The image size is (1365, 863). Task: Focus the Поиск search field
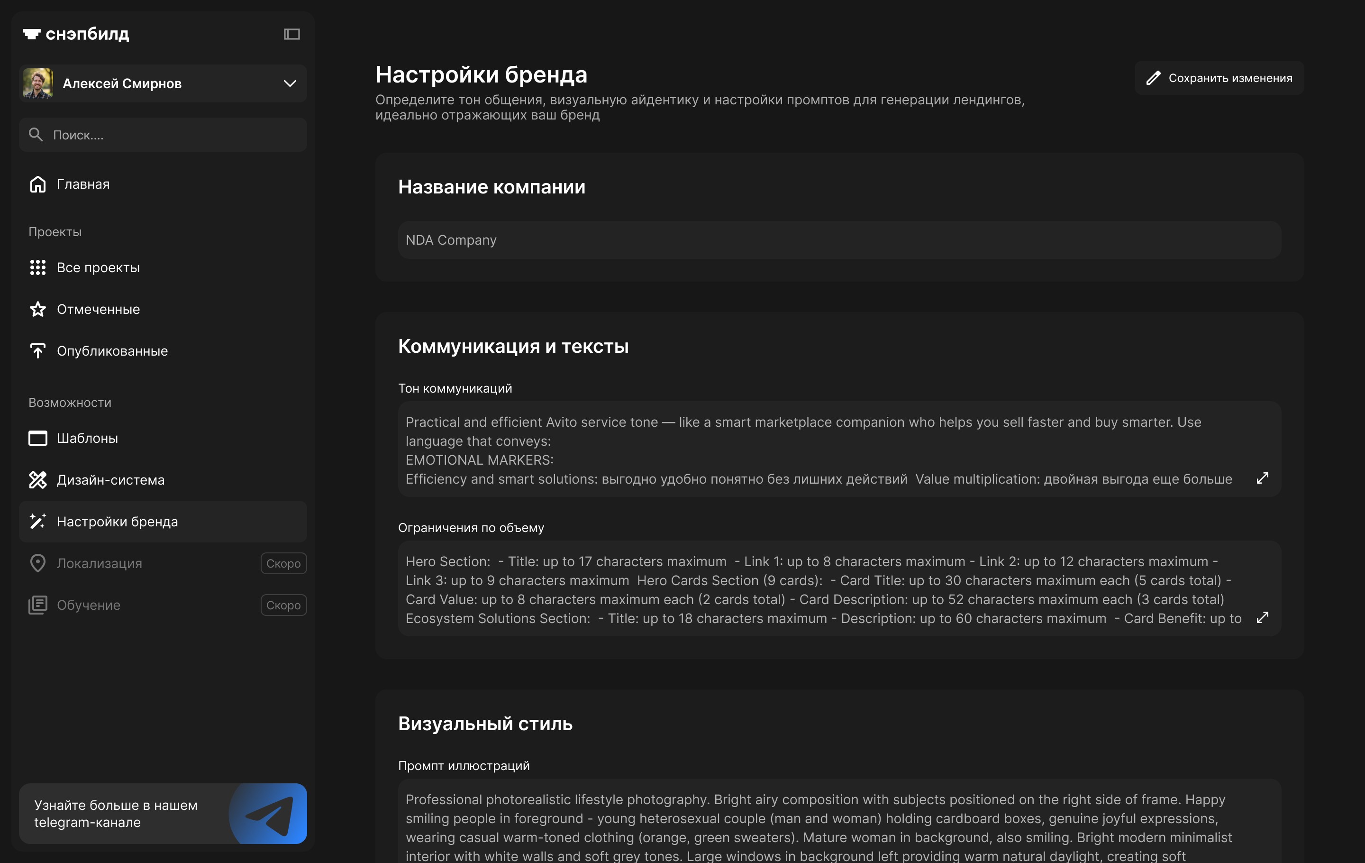pos(163,135)
